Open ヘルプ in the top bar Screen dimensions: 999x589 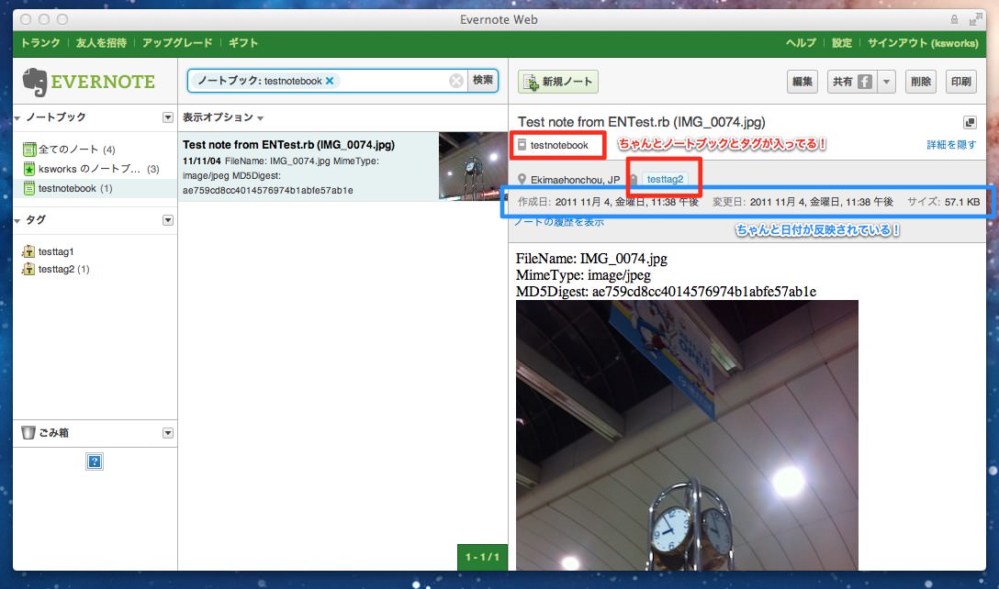pos(801,43)
